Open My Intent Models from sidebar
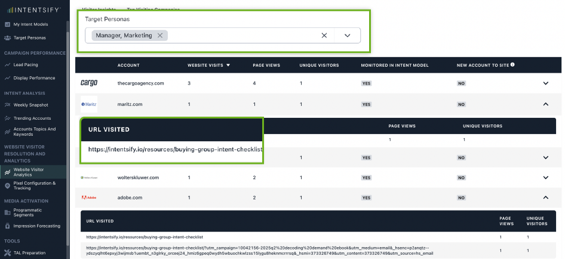The image size is (565, 259). pos(30,24)
